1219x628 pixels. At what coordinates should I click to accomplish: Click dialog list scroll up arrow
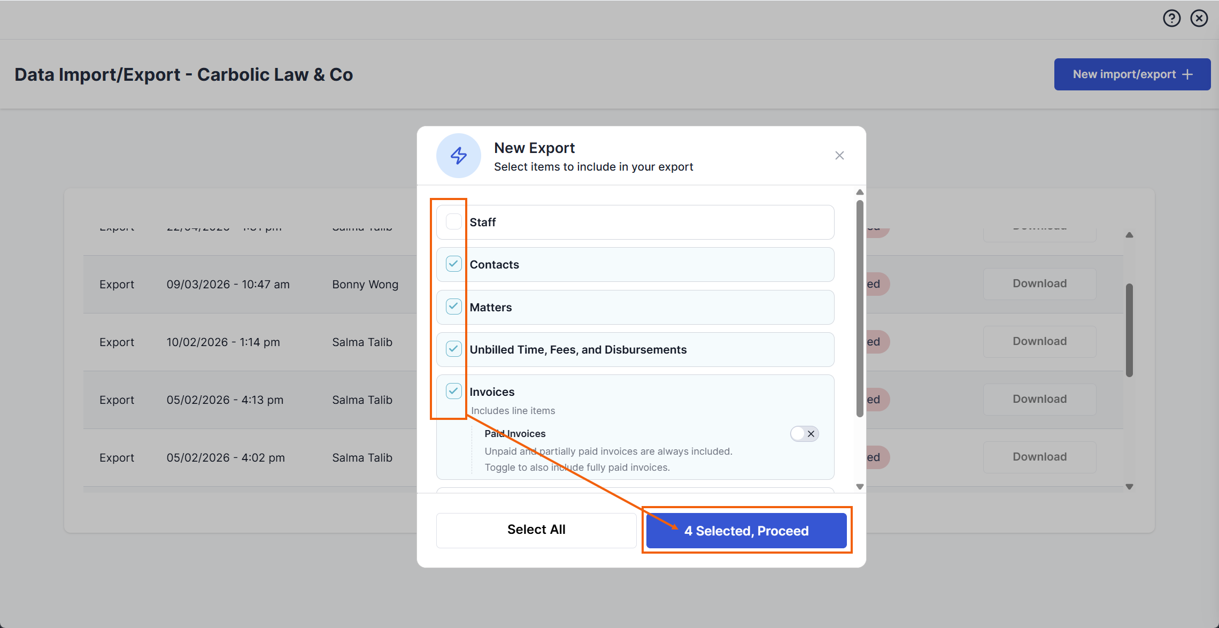[860, 192]
